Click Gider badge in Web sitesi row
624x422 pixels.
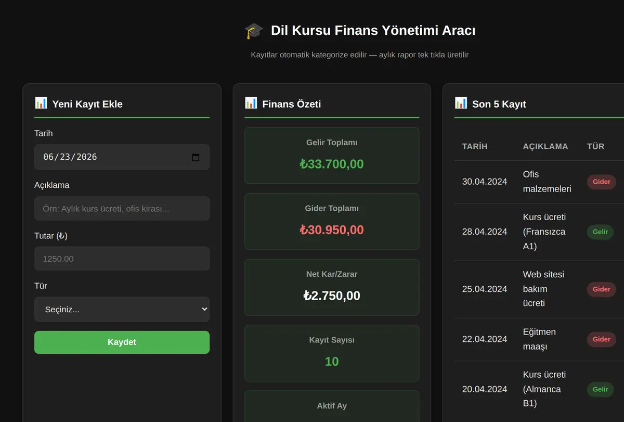[602, 289]
